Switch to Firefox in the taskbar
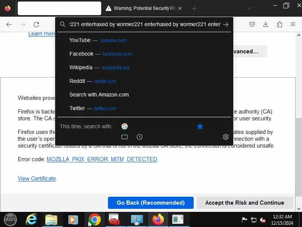The image size is (302, 227). pos(158,219)
